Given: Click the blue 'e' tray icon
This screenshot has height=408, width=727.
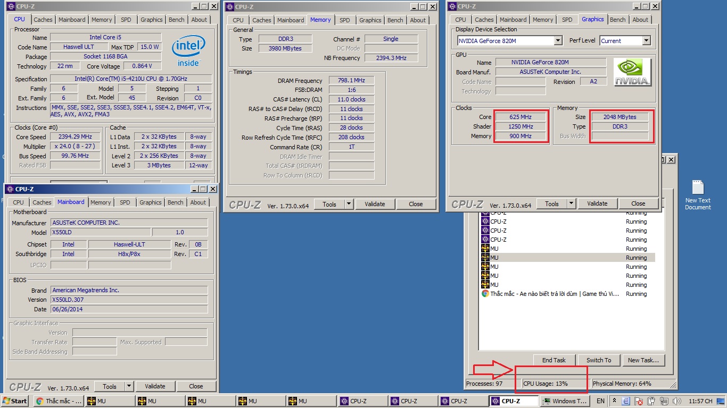Looking at the screenshot, I should [x=626, y=401].
